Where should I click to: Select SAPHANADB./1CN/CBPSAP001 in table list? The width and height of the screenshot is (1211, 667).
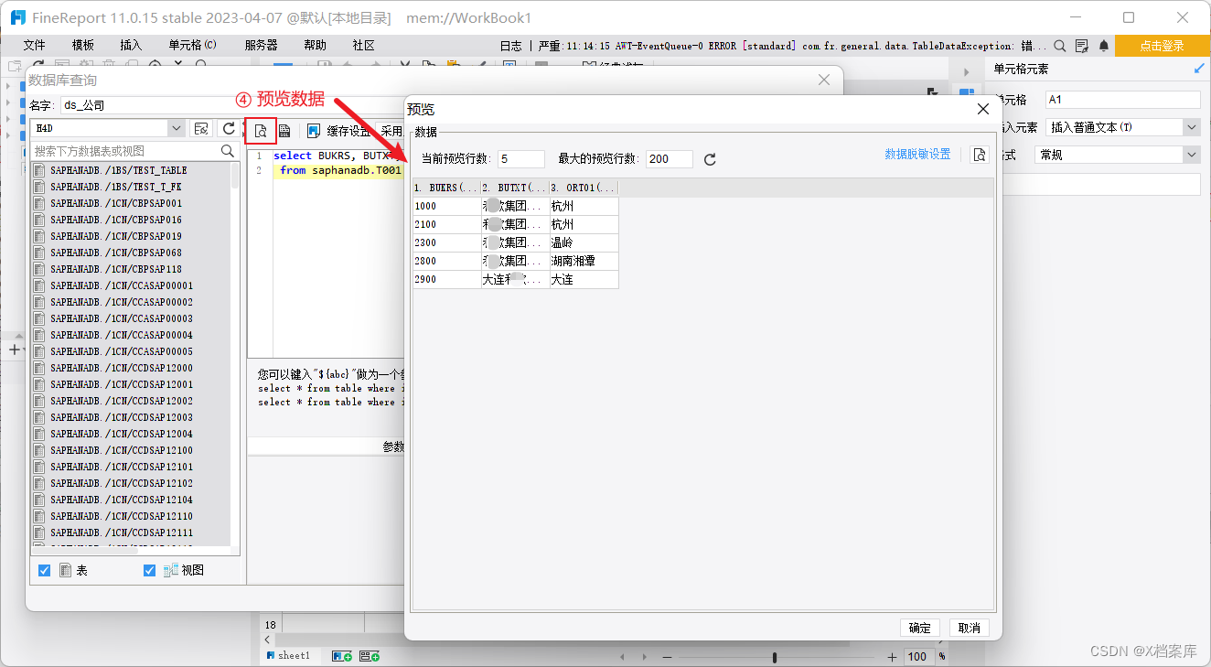(115, 203)
